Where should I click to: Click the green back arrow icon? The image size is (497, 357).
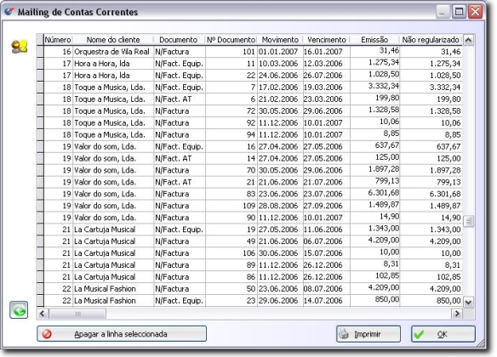tap(19, 310)
